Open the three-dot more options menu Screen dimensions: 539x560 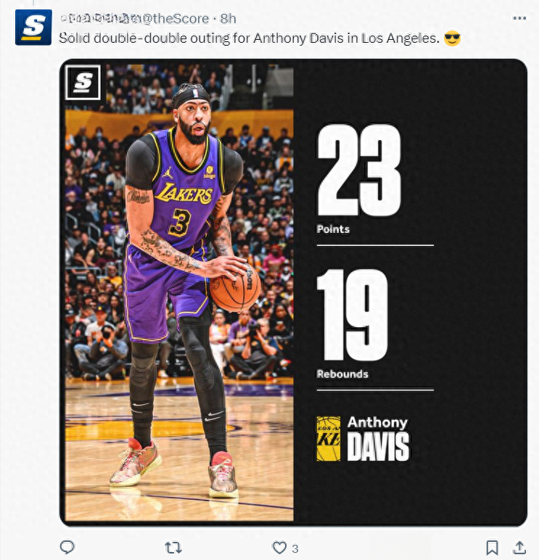point(519,18)
